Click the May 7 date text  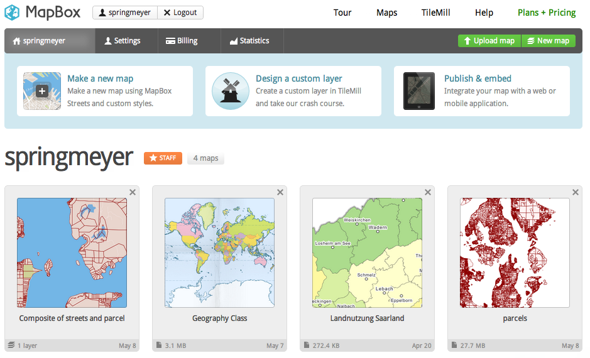(x=275, y=345)
